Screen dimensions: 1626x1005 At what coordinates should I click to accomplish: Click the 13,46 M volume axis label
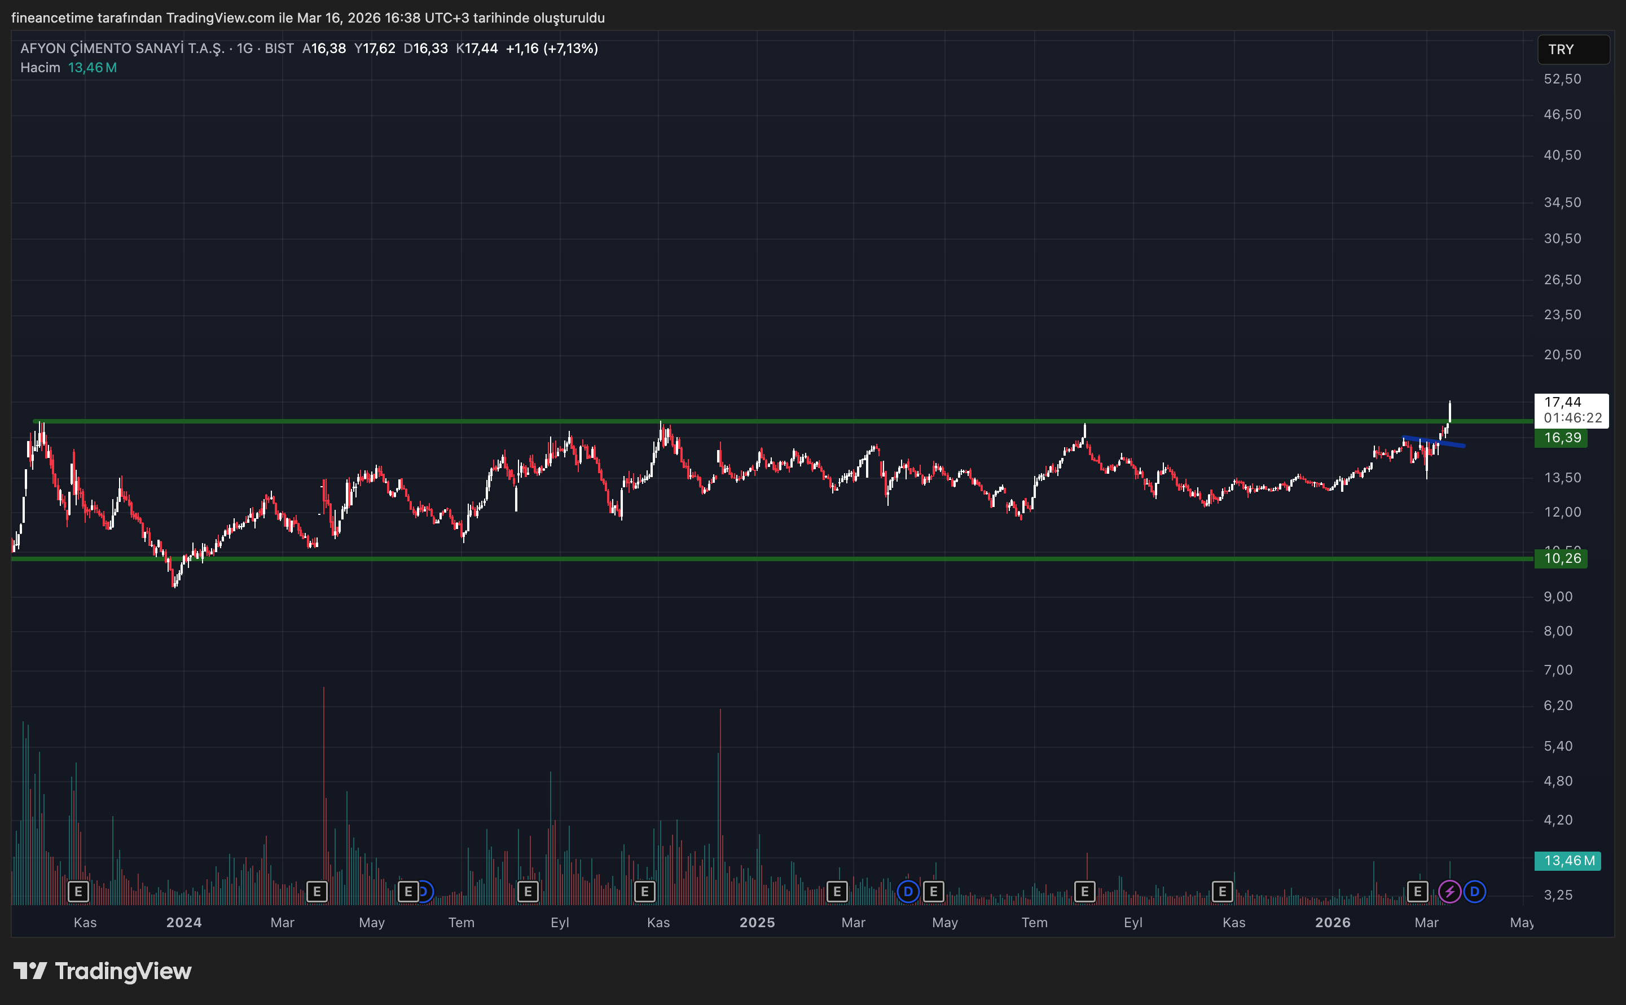pos(1567,861)
